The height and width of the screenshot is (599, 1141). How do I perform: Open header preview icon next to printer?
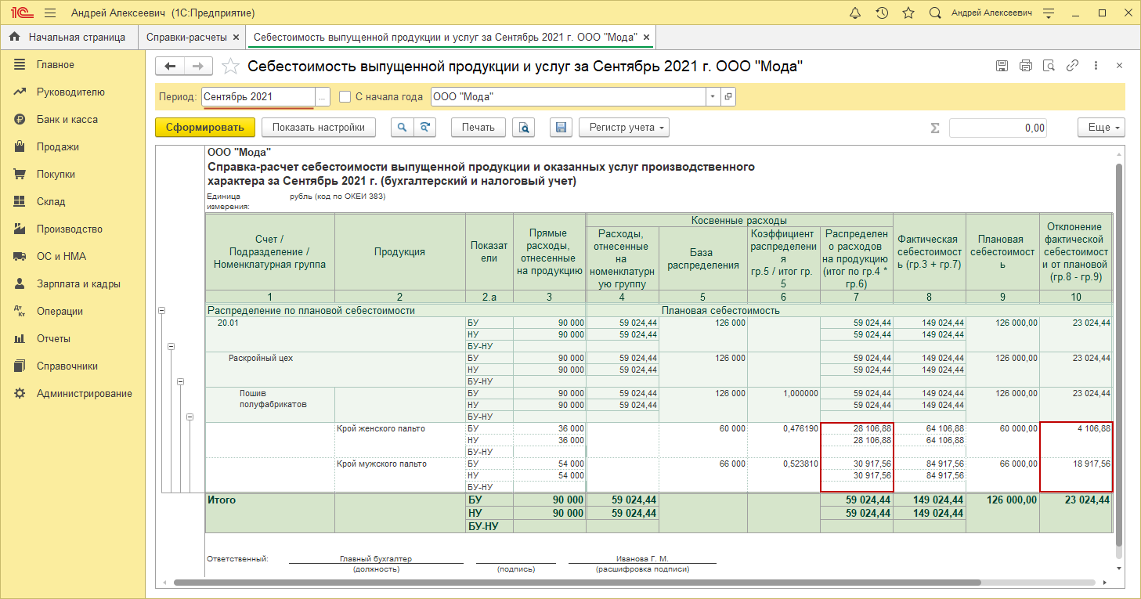(x=1049, y=66)
